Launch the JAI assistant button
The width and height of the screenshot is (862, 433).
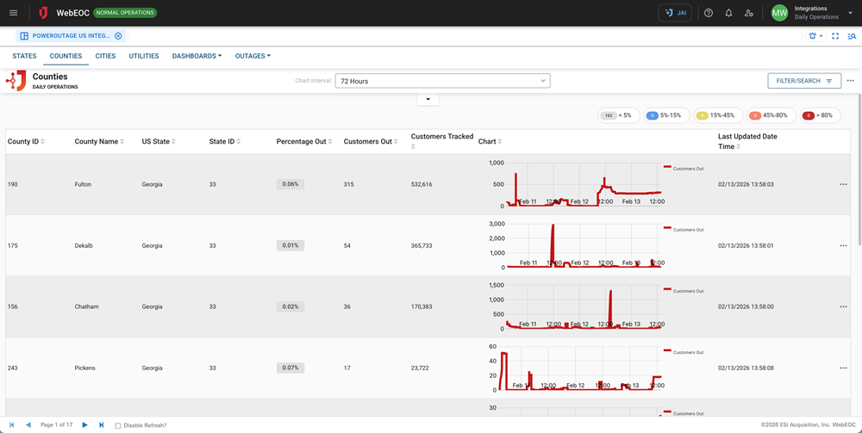[675, 13]
